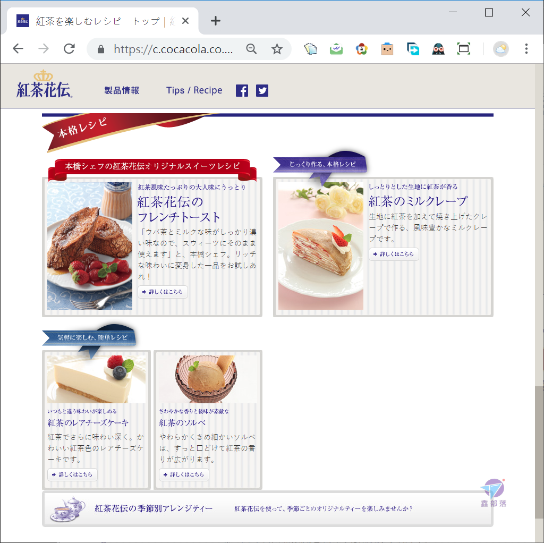Click subtitle さわやかな香りと後味が素敵な
Image resolution: width=544 pixels, height=543 pixels.
[x=194, y=411]
